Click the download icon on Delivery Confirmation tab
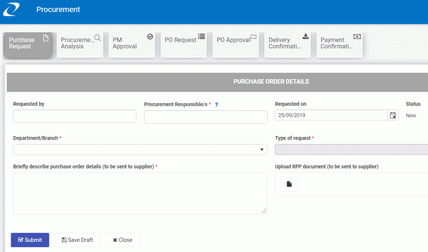The width and height of the screenshot is (428, 252). [306, 36]
